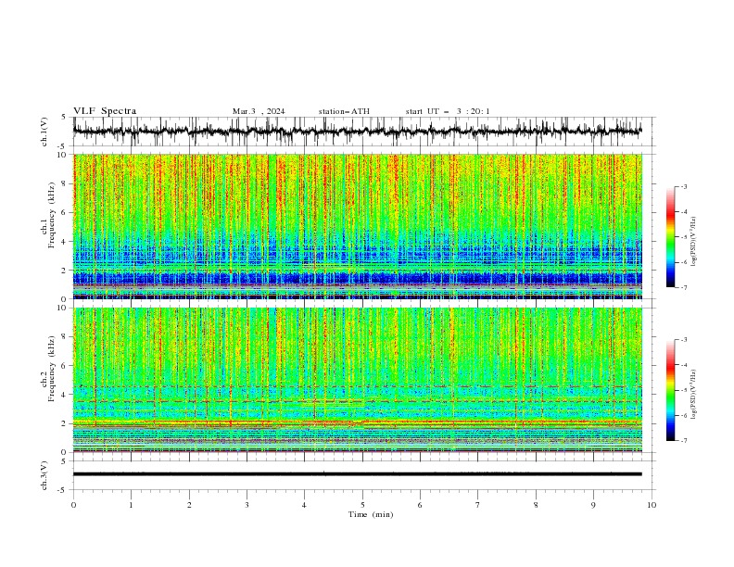734x567 pixels.
Task: Click the "6" tick on the time axis
Action: [420, 505]
